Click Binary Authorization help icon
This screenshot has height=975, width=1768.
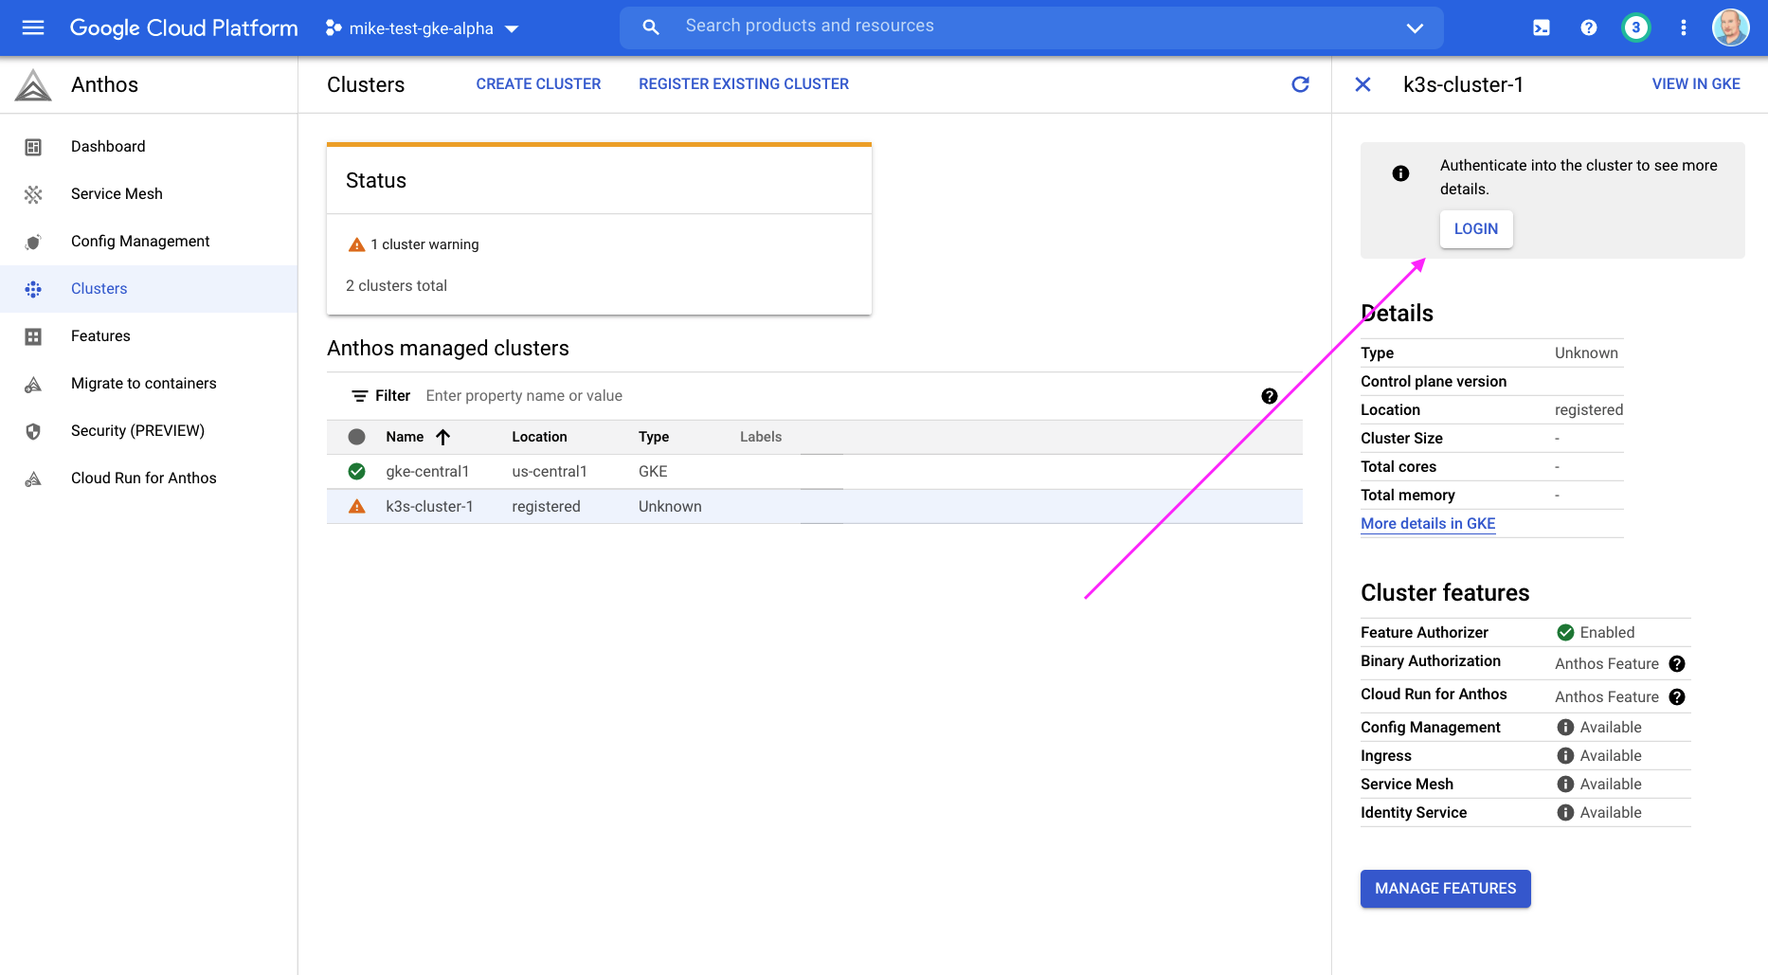click(x=1677, y=664)
